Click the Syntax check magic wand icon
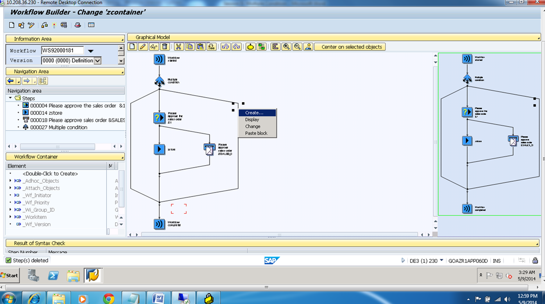This screenshot has height=304, width=545. point(54,25)
